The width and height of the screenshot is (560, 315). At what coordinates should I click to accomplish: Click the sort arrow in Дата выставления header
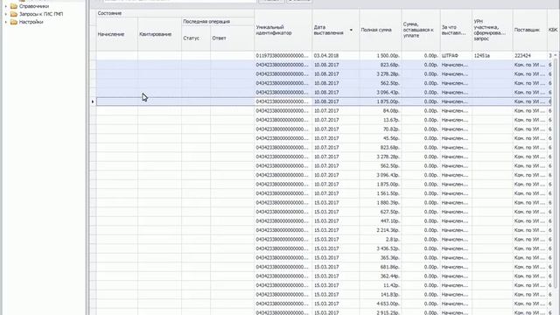tap(351, 30)
